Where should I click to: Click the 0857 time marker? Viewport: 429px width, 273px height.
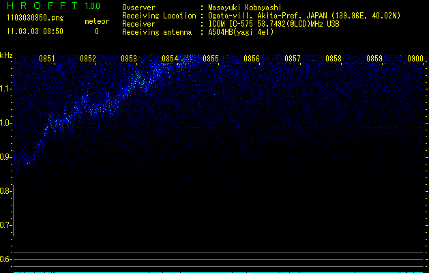pyautogui.click(x=293, y=59)
